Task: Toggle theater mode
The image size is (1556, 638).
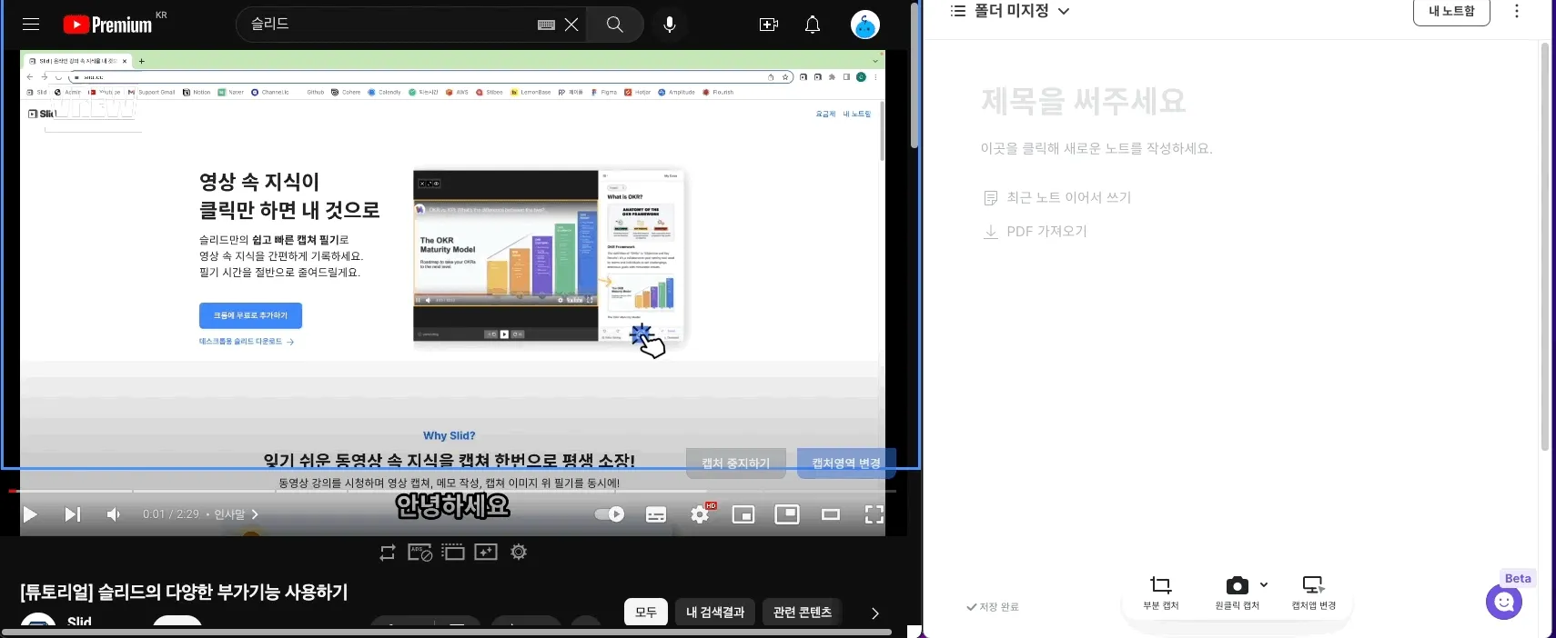Action: click(x=831, y=514)
